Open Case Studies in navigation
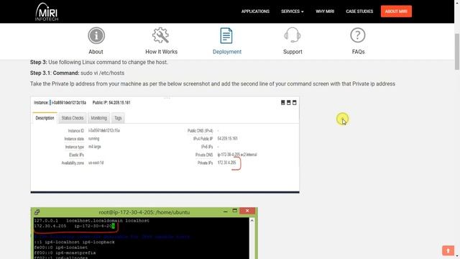Screen dimensions: 460x259 click(359, 12)
